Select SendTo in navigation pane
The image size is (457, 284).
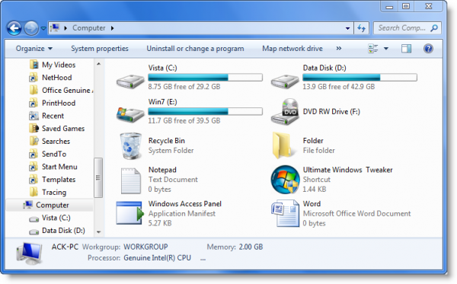48,154
